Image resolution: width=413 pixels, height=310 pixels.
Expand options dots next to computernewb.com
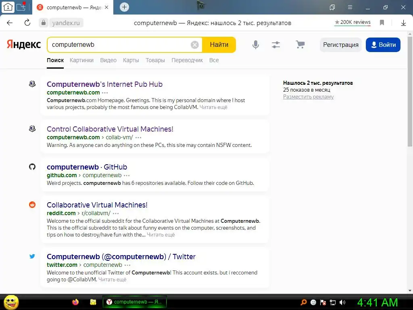[x=105, y=93]
